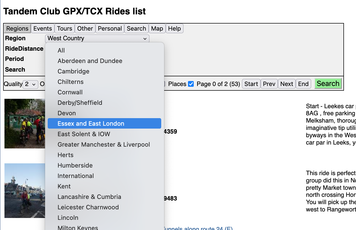Open the Quality dropdown
The image size is (356, 230).
30,84
